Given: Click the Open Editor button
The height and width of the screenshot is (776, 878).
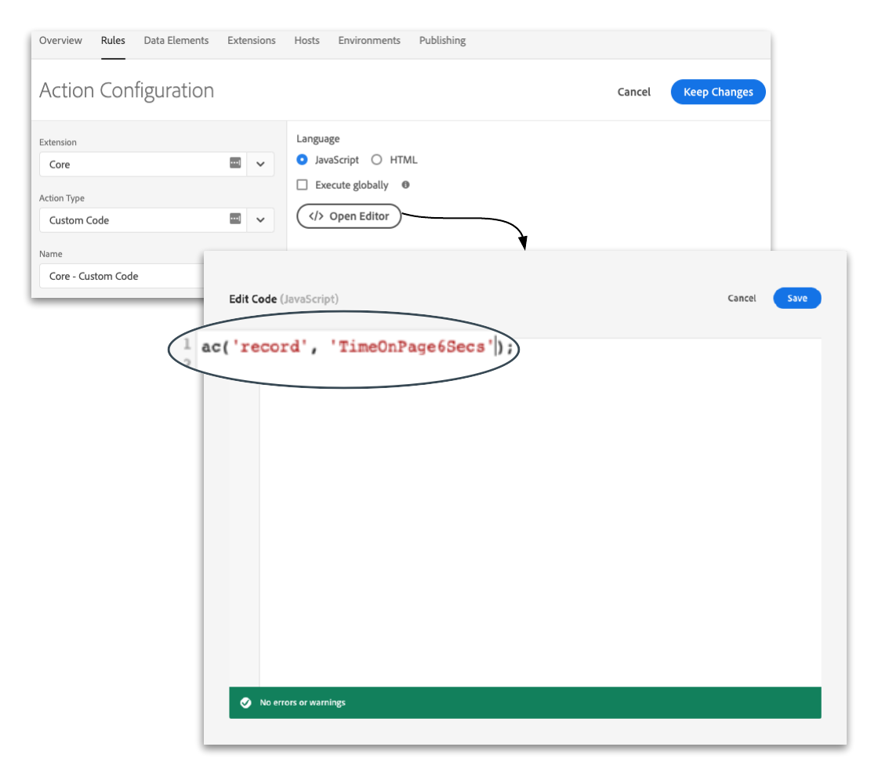Looking at the screenshot, I should [349, 216].
